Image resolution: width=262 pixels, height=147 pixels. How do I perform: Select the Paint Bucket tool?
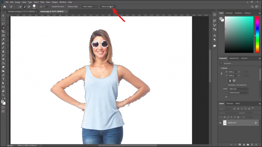click(x=3, y=63)
